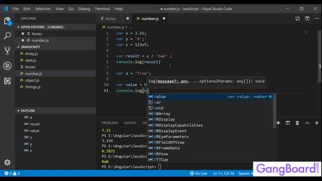This screenshot has height=181, width=322.
Task: Select the value symbol in Outline
Action: [55, 131]
